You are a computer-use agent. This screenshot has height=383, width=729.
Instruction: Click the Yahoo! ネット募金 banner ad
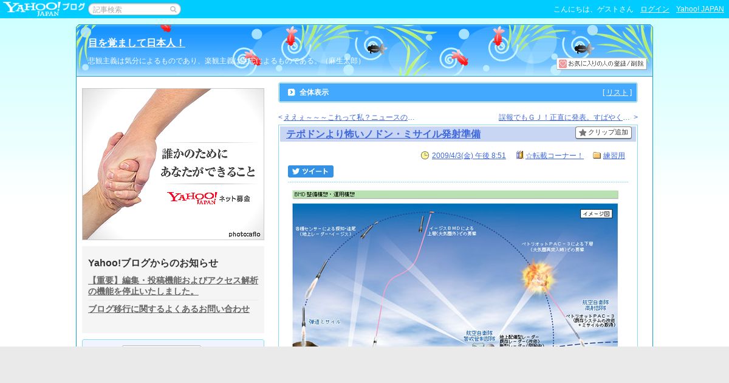pos(173,164)
